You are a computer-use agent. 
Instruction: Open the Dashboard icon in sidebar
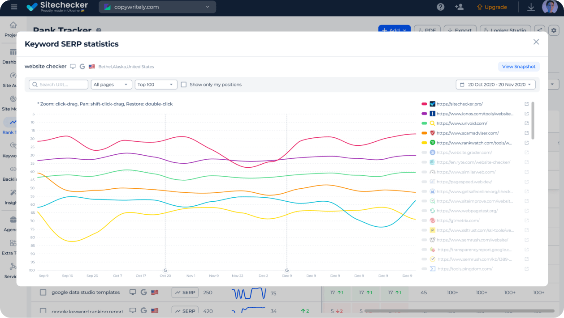tap(13, 52)
